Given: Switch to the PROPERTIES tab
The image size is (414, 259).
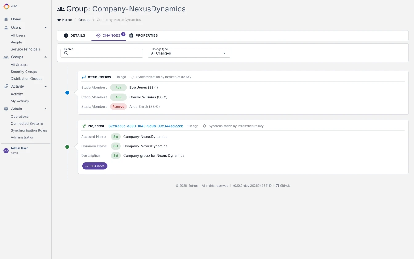Looking at the screenshot, I should click(x=144, y=35).
